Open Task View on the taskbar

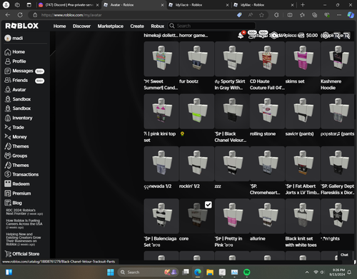pyautogui.click(x=186, y=272)
